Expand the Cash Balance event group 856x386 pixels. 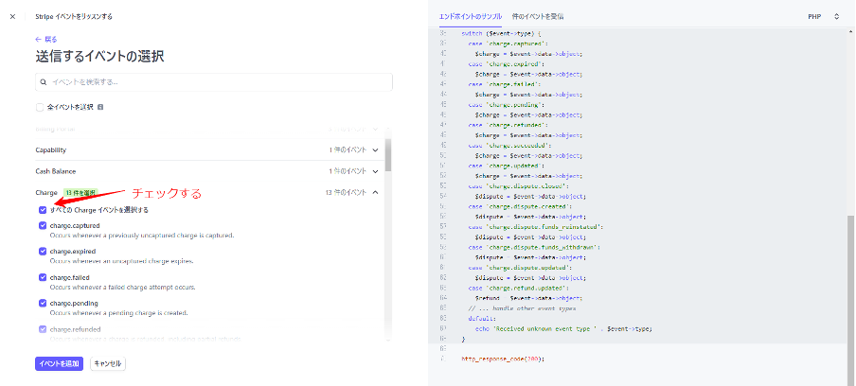pos(375,171)
